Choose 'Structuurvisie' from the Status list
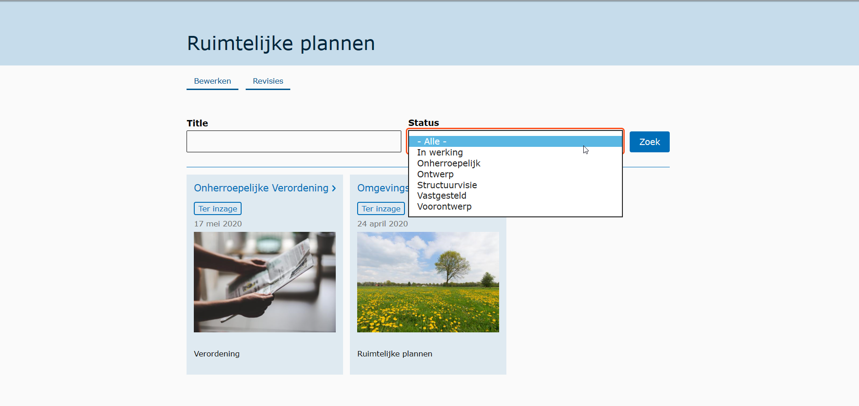The image size is (859, 406). pos(447,185)
